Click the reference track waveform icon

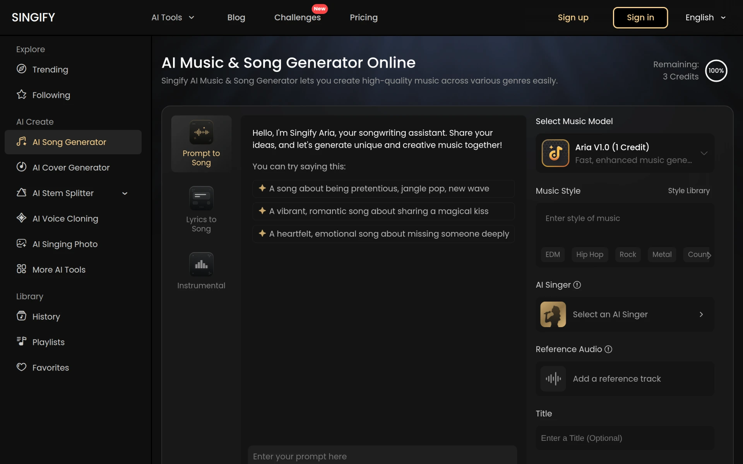tap(553, 379)
